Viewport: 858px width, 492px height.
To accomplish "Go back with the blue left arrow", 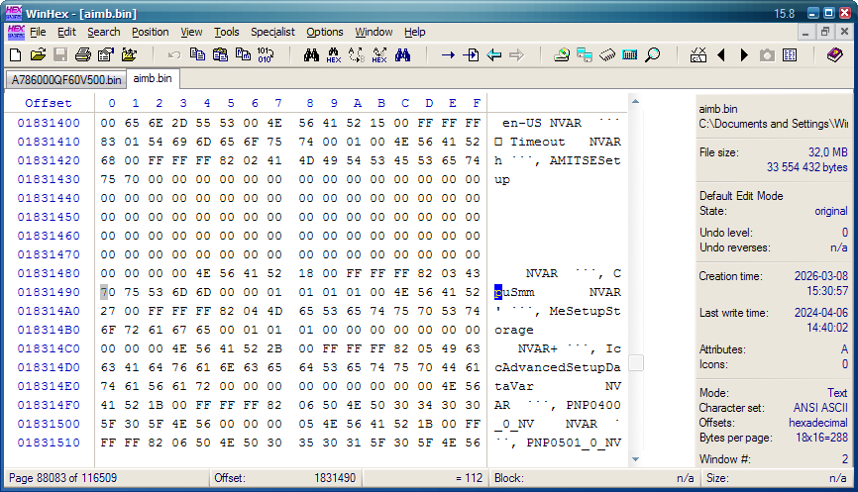I will point(494,54).
